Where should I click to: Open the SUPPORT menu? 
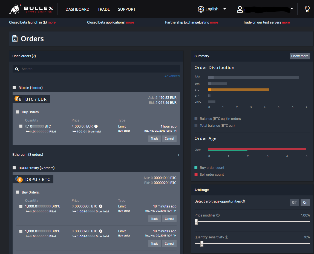click(126, 9)
